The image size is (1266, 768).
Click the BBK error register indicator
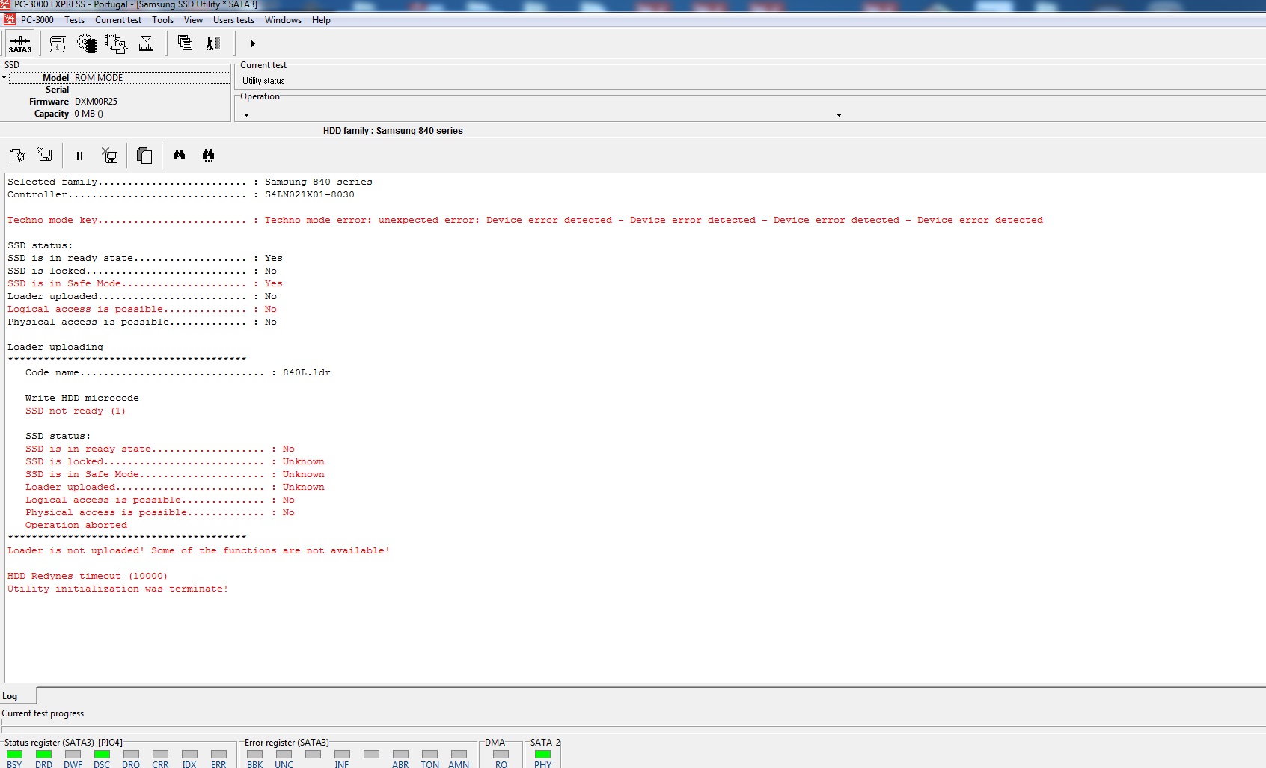point(254,755)
